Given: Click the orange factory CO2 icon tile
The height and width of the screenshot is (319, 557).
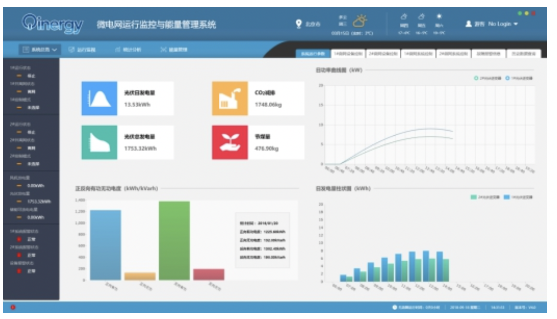Looking at the screenshot, I should [230, 98].
